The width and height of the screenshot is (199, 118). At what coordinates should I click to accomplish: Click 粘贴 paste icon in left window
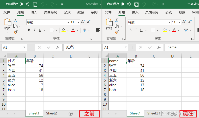pos(8,22)
